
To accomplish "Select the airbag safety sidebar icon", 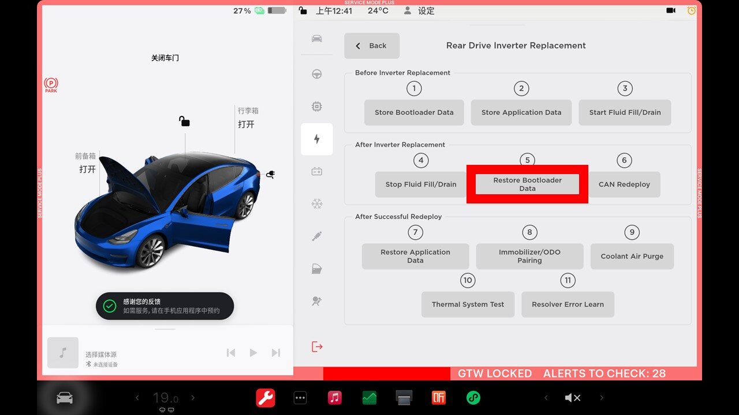I will 316,301.
